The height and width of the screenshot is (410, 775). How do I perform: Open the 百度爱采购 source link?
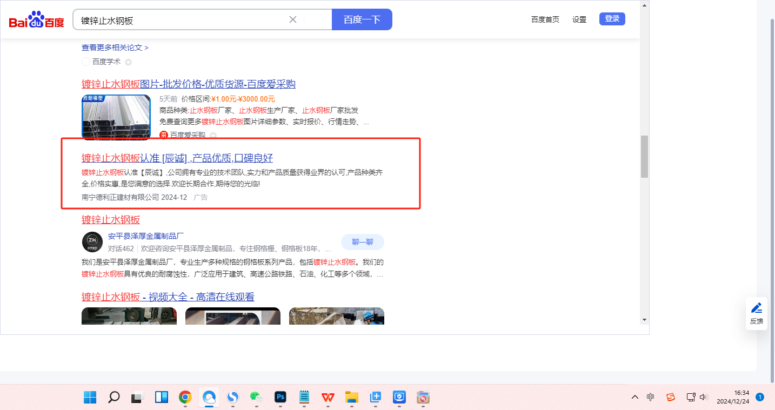coord(188,135)
